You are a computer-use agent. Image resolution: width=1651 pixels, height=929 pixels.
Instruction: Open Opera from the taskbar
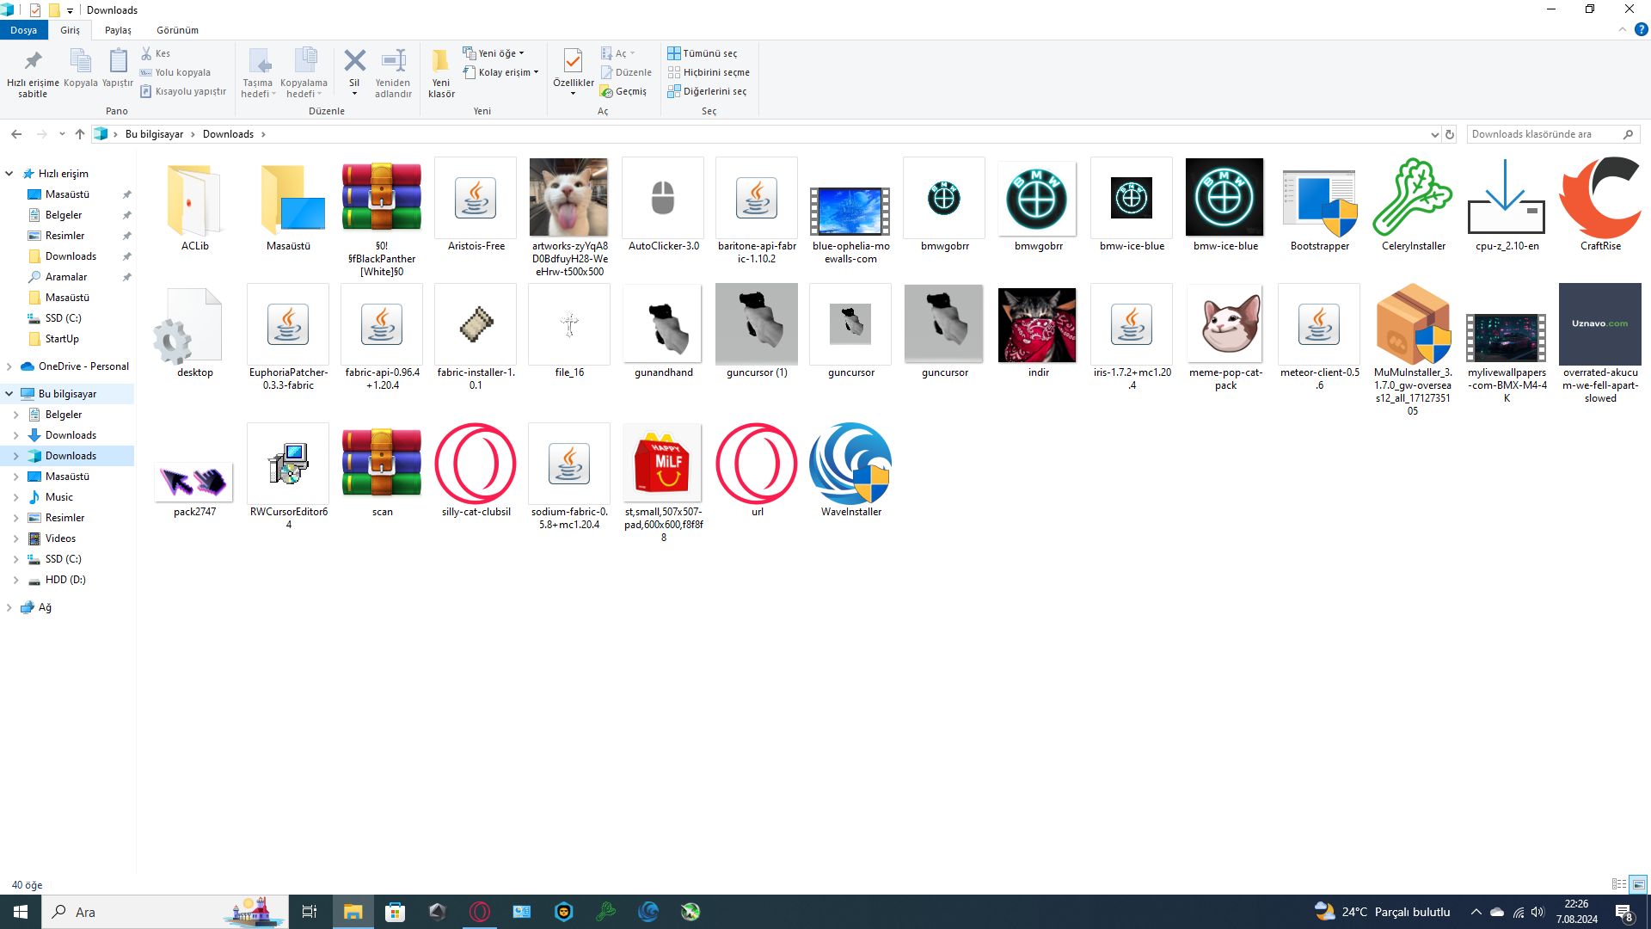coord(480,912)
